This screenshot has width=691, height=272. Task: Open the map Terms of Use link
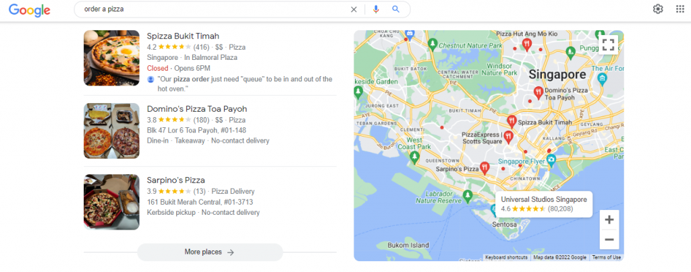tap(607, 257)
